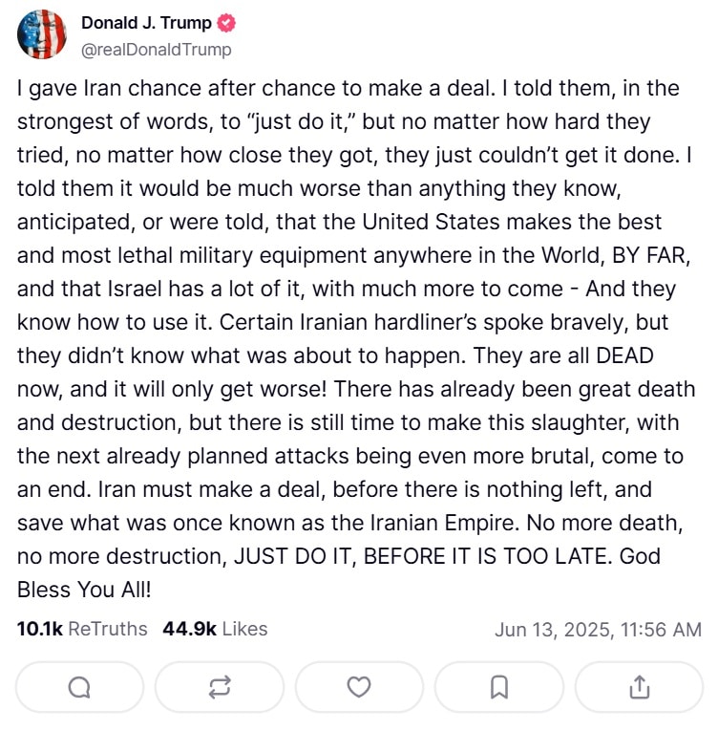Click the red verified badge

coord(227,24)
